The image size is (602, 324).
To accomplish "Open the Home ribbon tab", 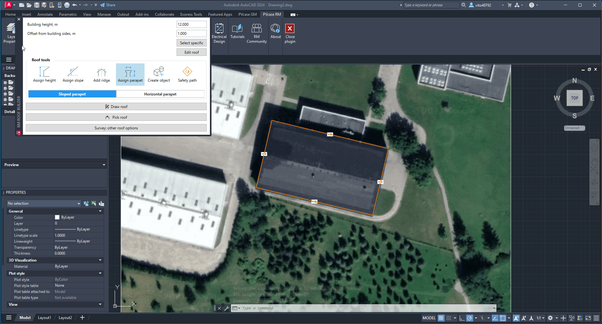I will pyautogui.click(x=10, y=14).
